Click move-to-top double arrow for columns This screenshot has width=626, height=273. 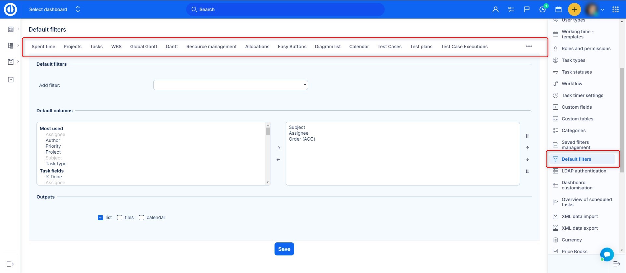click(527, 136)
